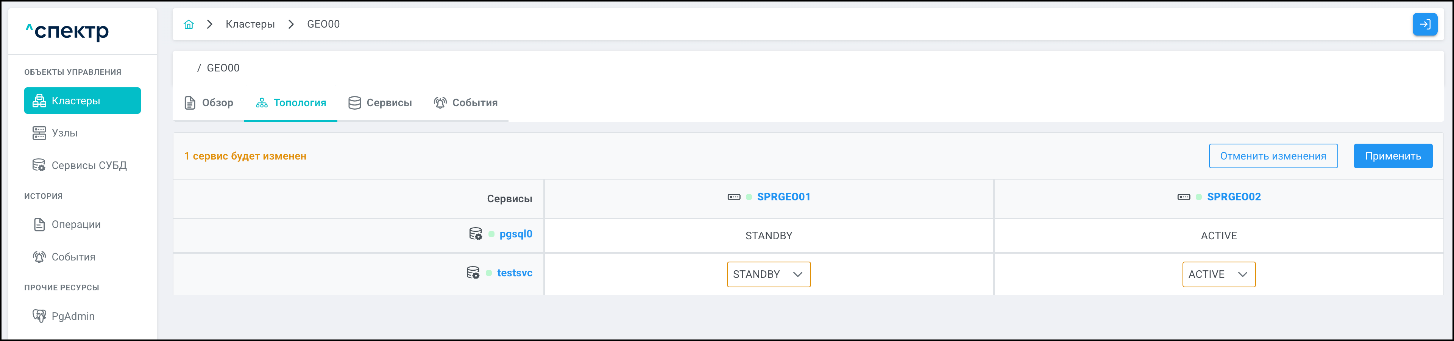Switch to the Обзор tab

[209, 102]
